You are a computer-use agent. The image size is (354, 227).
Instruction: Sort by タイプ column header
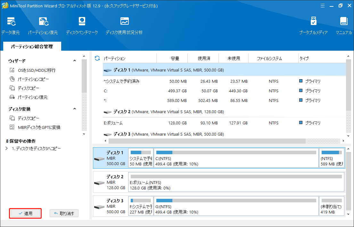[322, 58]
